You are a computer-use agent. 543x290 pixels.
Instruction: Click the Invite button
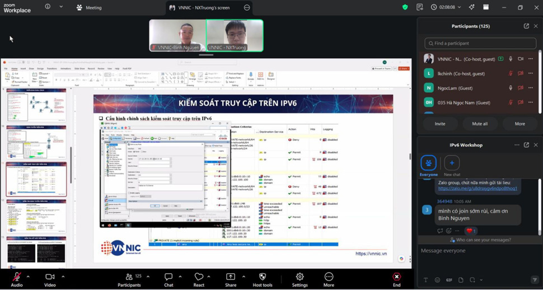tap(440, 124)
